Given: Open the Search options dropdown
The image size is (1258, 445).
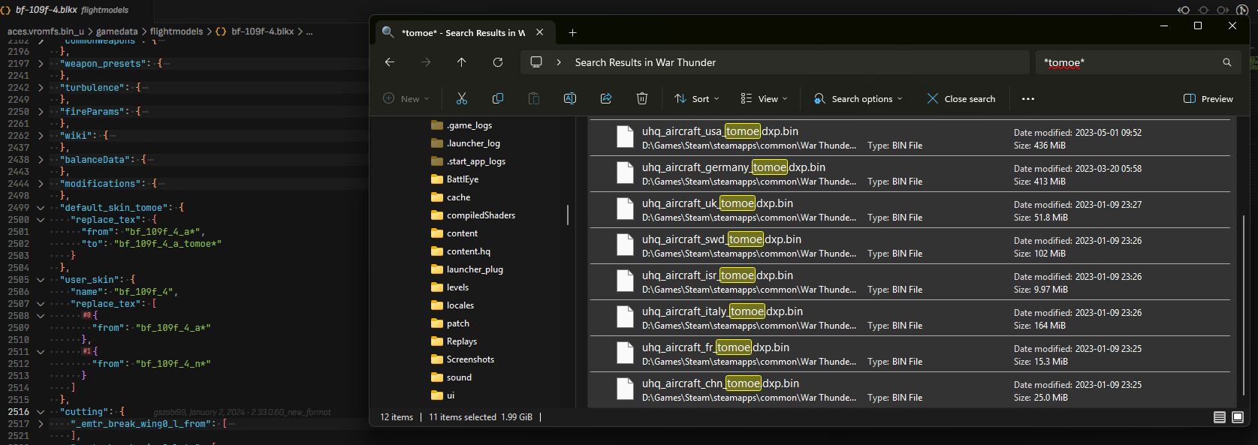Looking at the screenshot, I should pyautogui.click(x=858, y=98).
